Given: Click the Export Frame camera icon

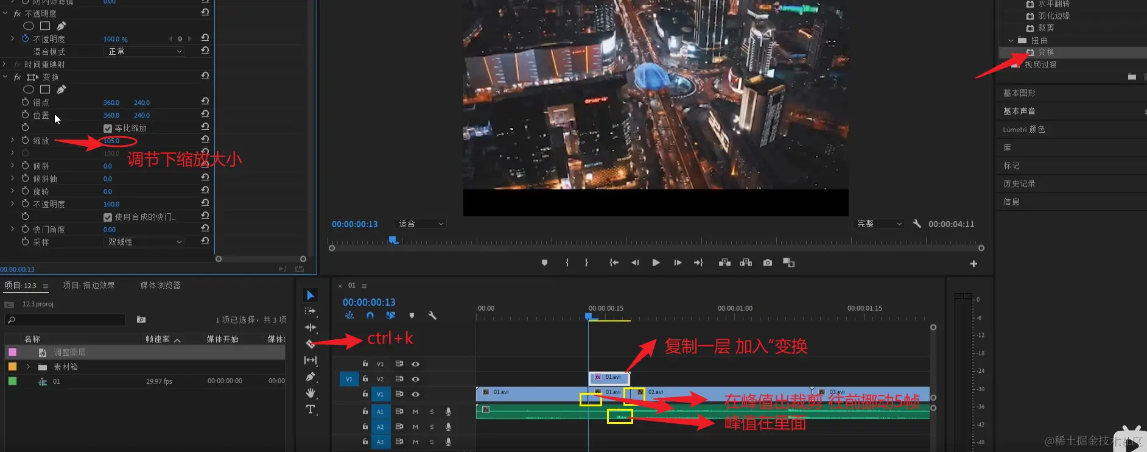Looking at the screenshot, I should pos(768,263).
